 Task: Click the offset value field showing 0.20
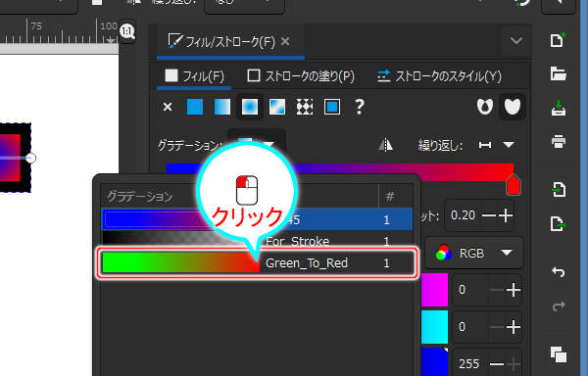click(464, 215)
